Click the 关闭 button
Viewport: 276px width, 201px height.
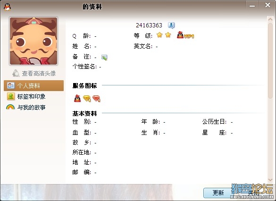tap(253, 193)
